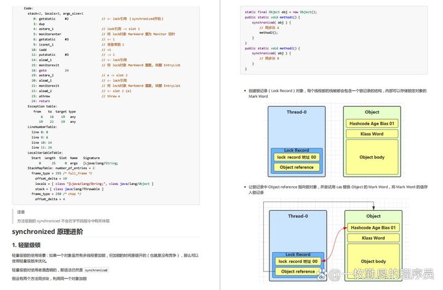
Task: Click "Klass Word" box in the arrowless diagram
Action: [372, 134]
